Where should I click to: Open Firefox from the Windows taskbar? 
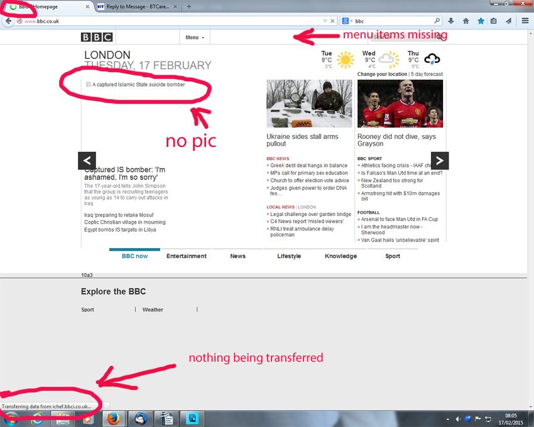click(x=113, y=418)
